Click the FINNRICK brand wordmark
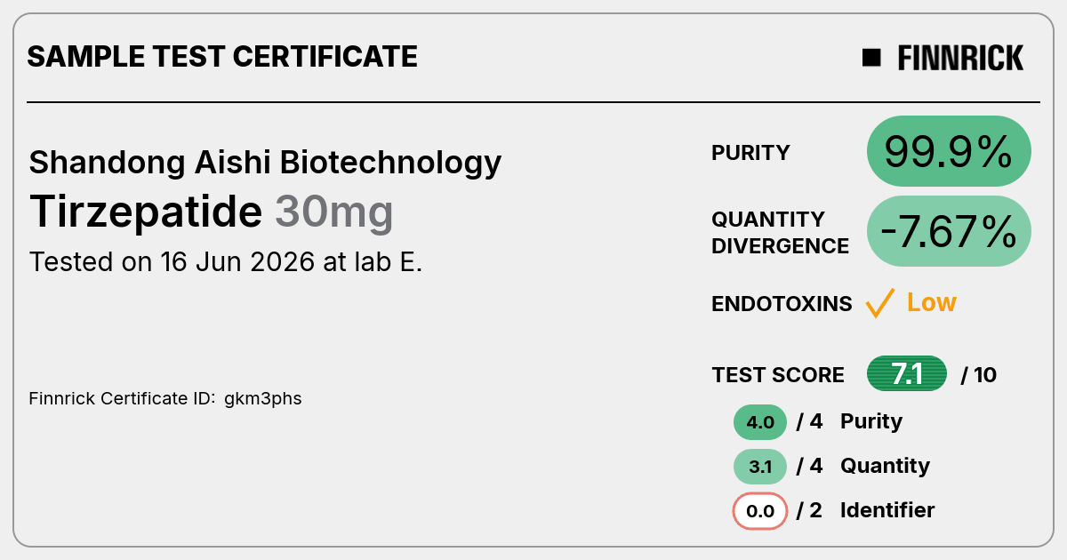The height and width of the screenshot is (560, 1067). coord(960,58)
